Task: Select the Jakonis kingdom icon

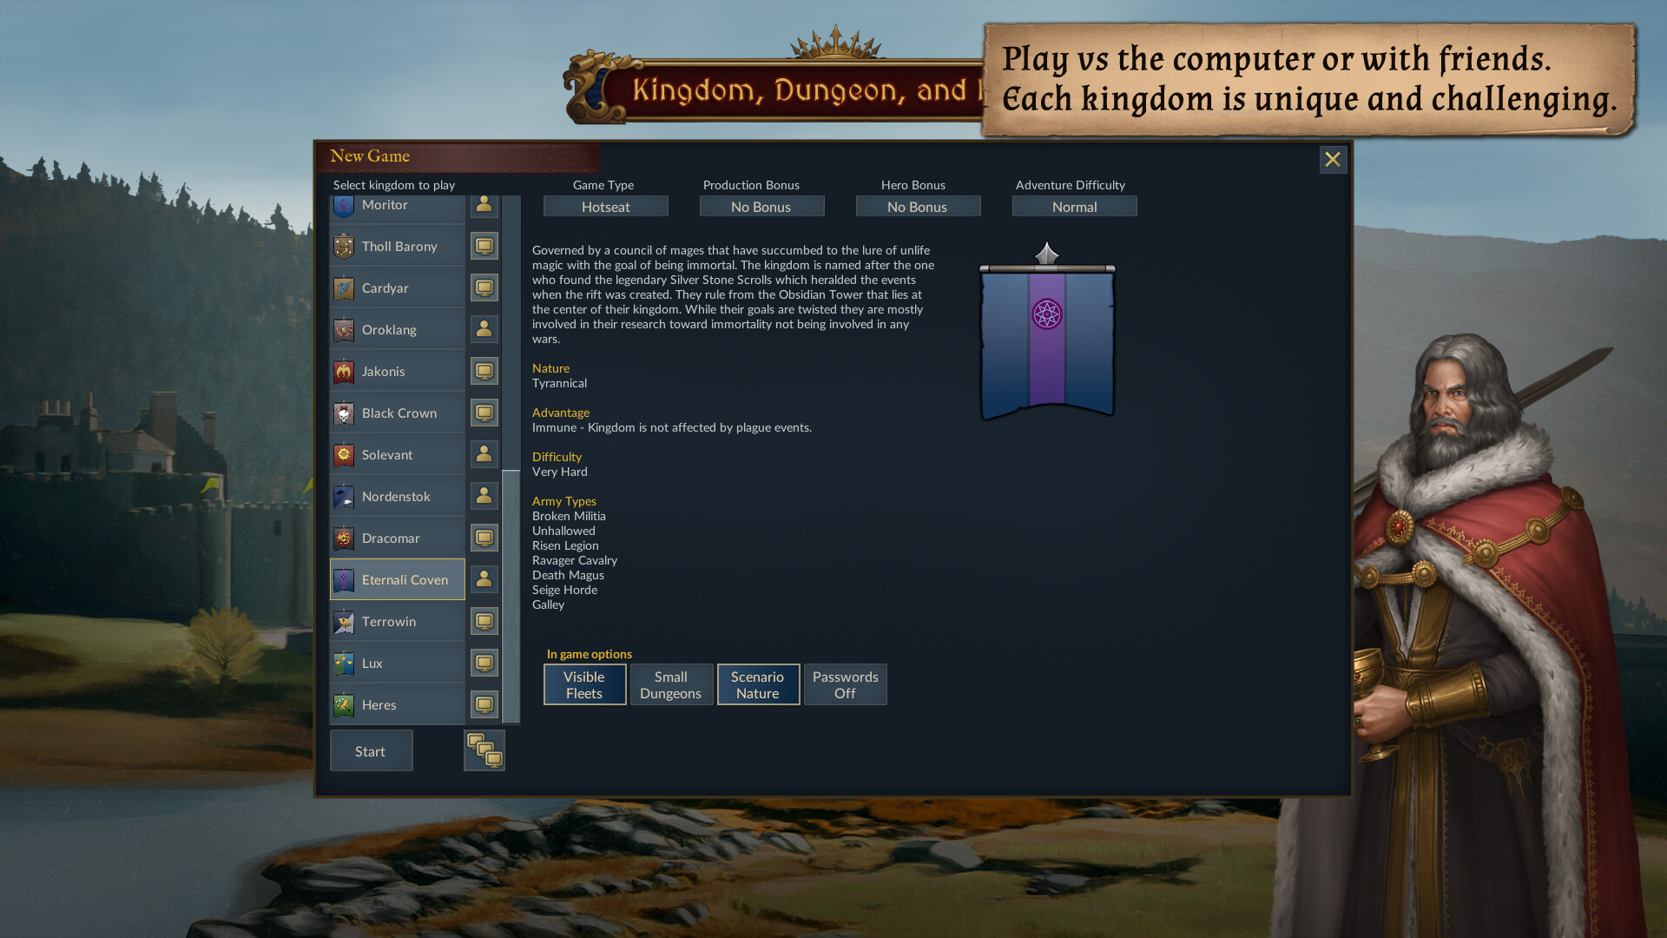Action: [x=344, y=371]
